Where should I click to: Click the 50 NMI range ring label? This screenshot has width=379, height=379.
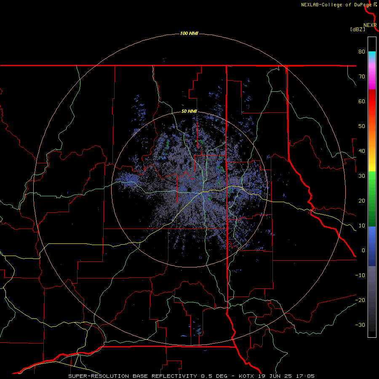point(189,112)
